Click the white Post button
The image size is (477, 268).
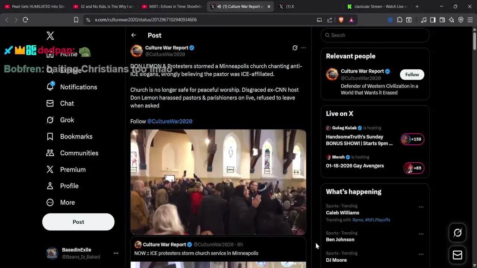[78, 222]
